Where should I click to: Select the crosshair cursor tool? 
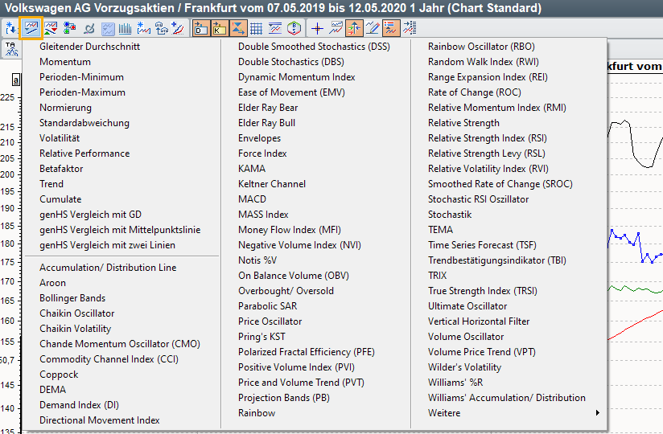(317, 29)
